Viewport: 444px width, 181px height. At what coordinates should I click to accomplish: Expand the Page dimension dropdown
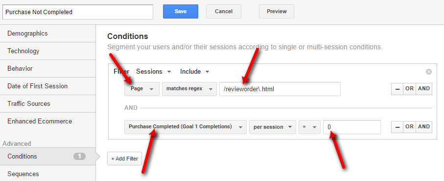[142, 89]
